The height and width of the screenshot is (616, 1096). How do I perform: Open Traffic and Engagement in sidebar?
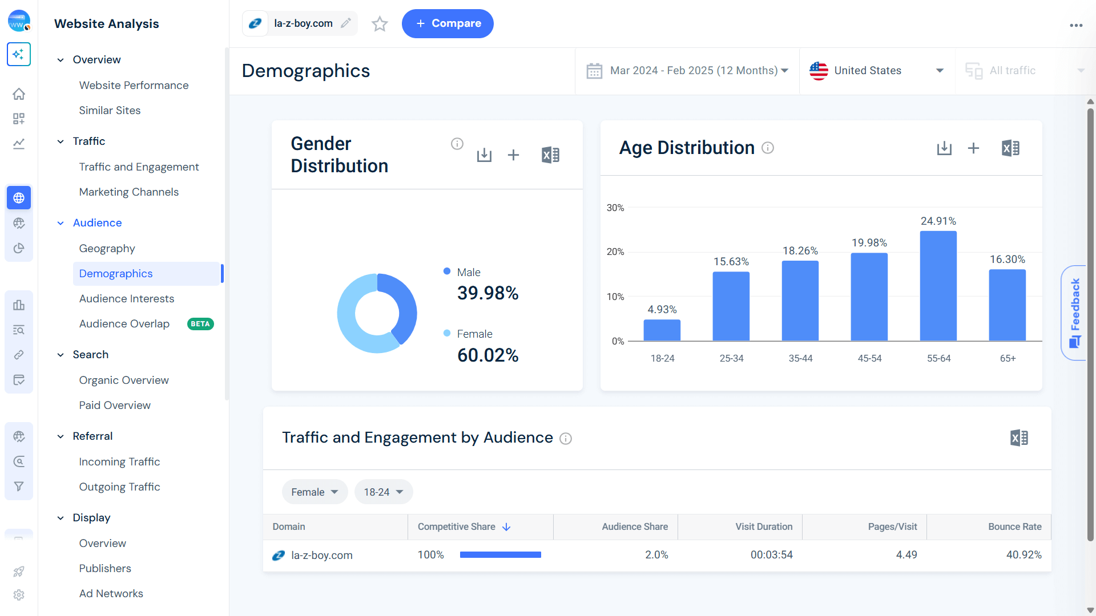coord(139,167)
